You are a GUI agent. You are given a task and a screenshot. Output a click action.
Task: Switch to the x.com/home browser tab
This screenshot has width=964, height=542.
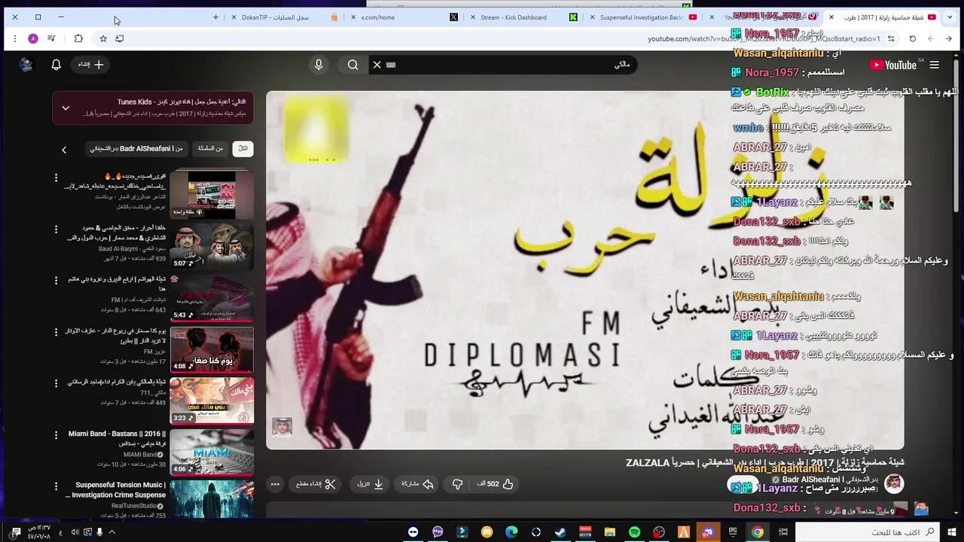point(403,17)
